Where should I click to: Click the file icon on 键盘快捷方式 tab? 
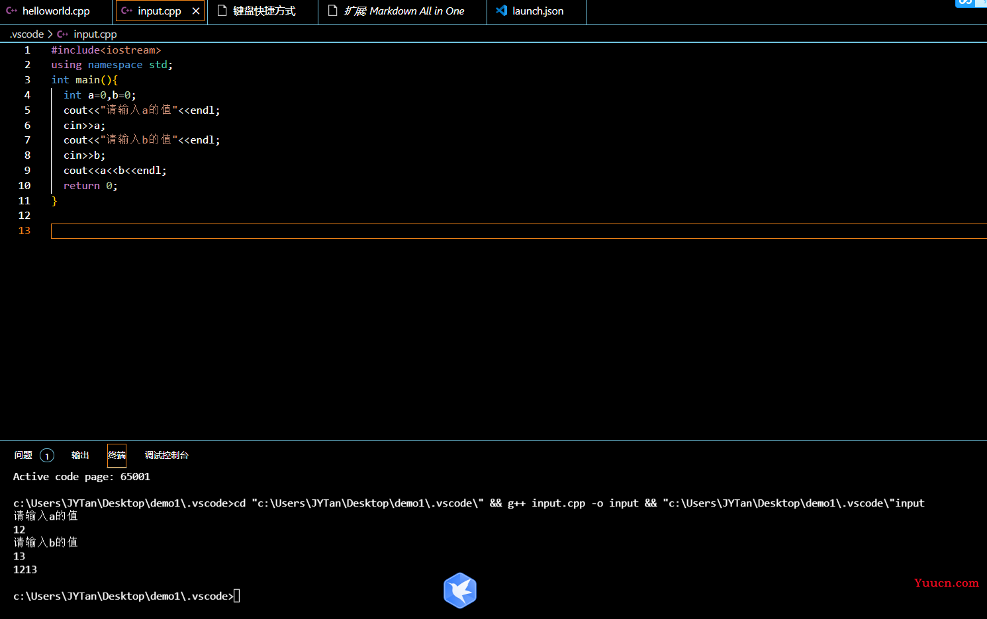[222, 11]
